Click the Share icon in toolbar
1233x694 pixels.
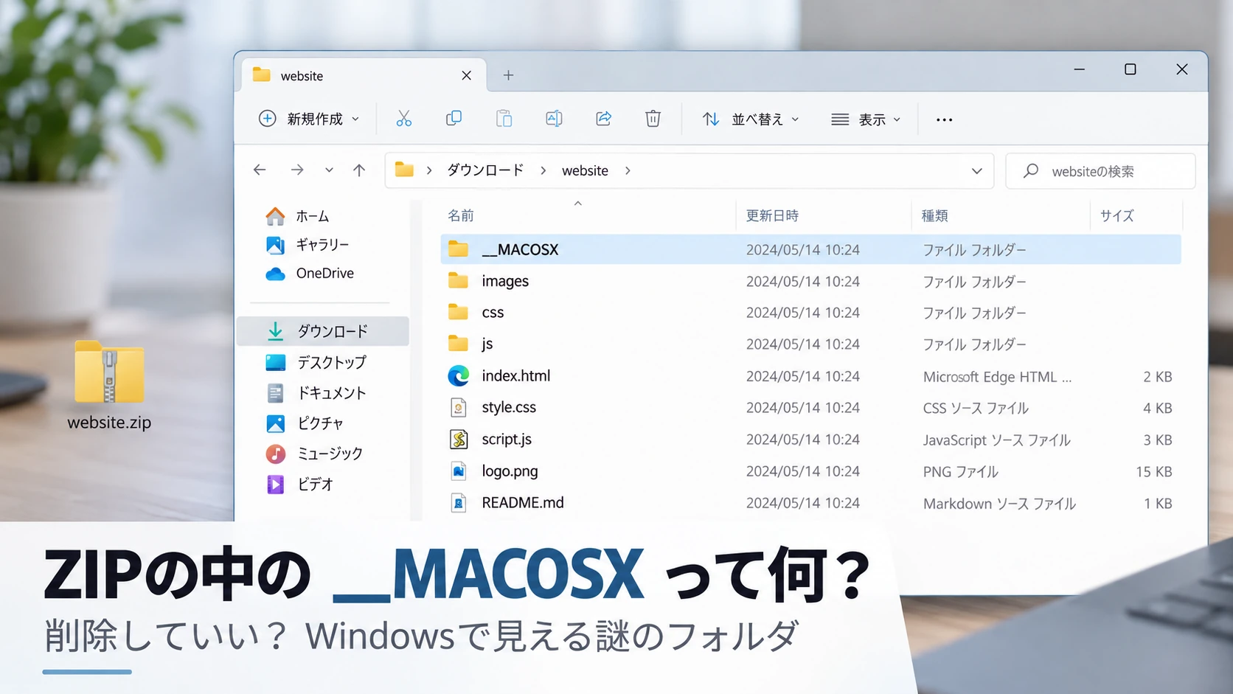coord(603,119)
